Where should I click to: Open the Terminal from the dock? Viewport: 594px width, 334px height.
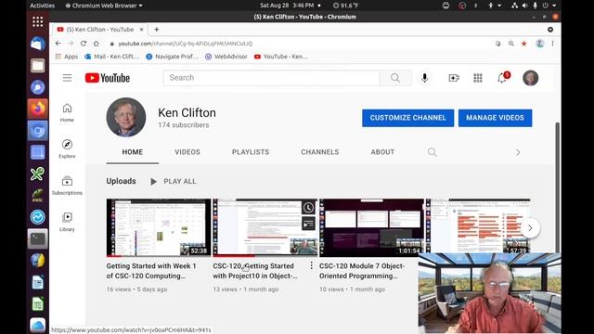[x=37, y=238]
